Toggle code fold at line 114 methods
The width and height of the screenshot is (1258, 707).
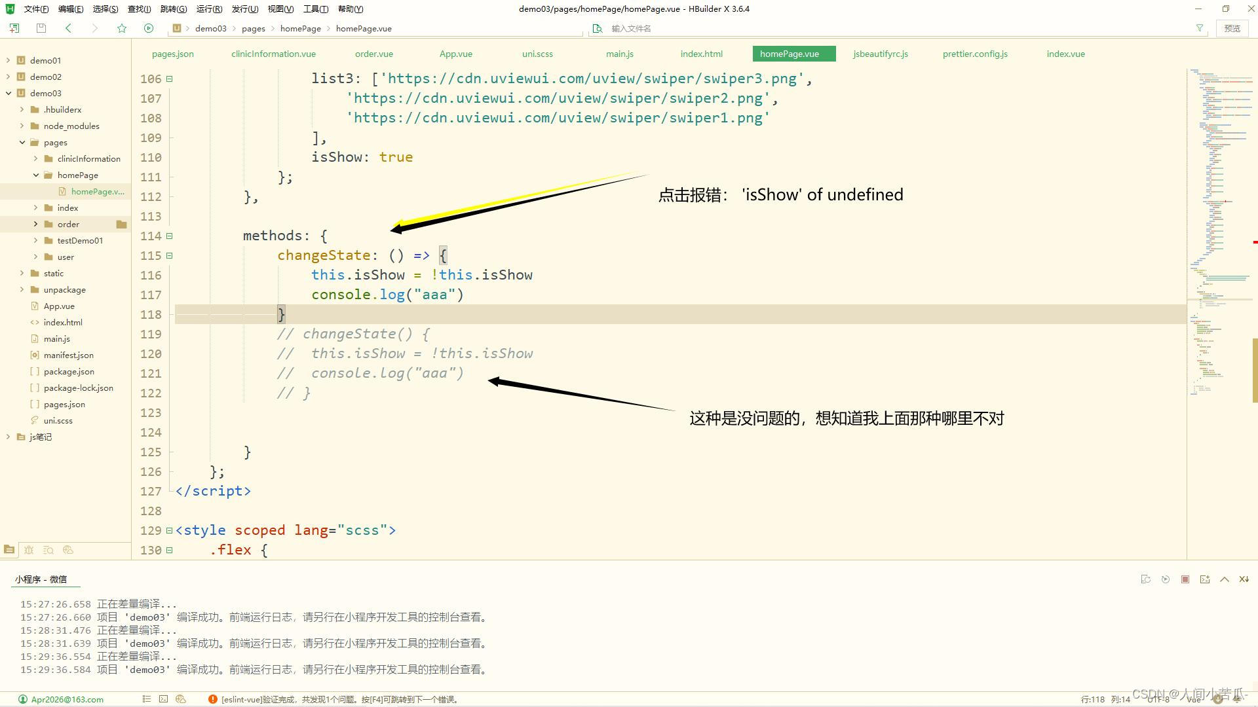click(169, 236)
